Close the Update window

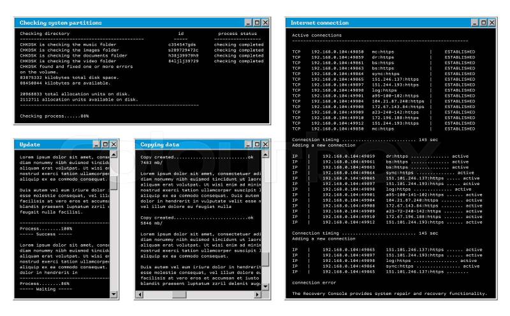[113, 144]
